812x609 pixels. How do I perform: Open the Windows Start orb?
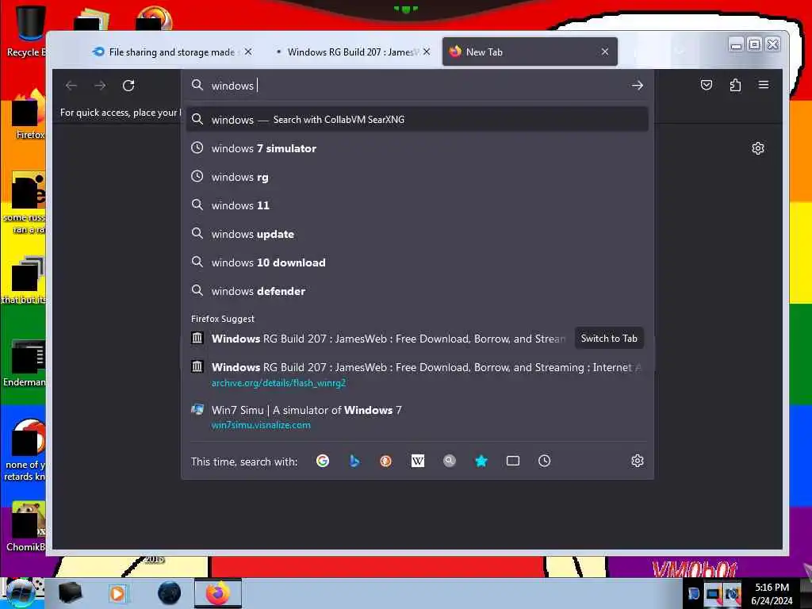pos(21,593)
